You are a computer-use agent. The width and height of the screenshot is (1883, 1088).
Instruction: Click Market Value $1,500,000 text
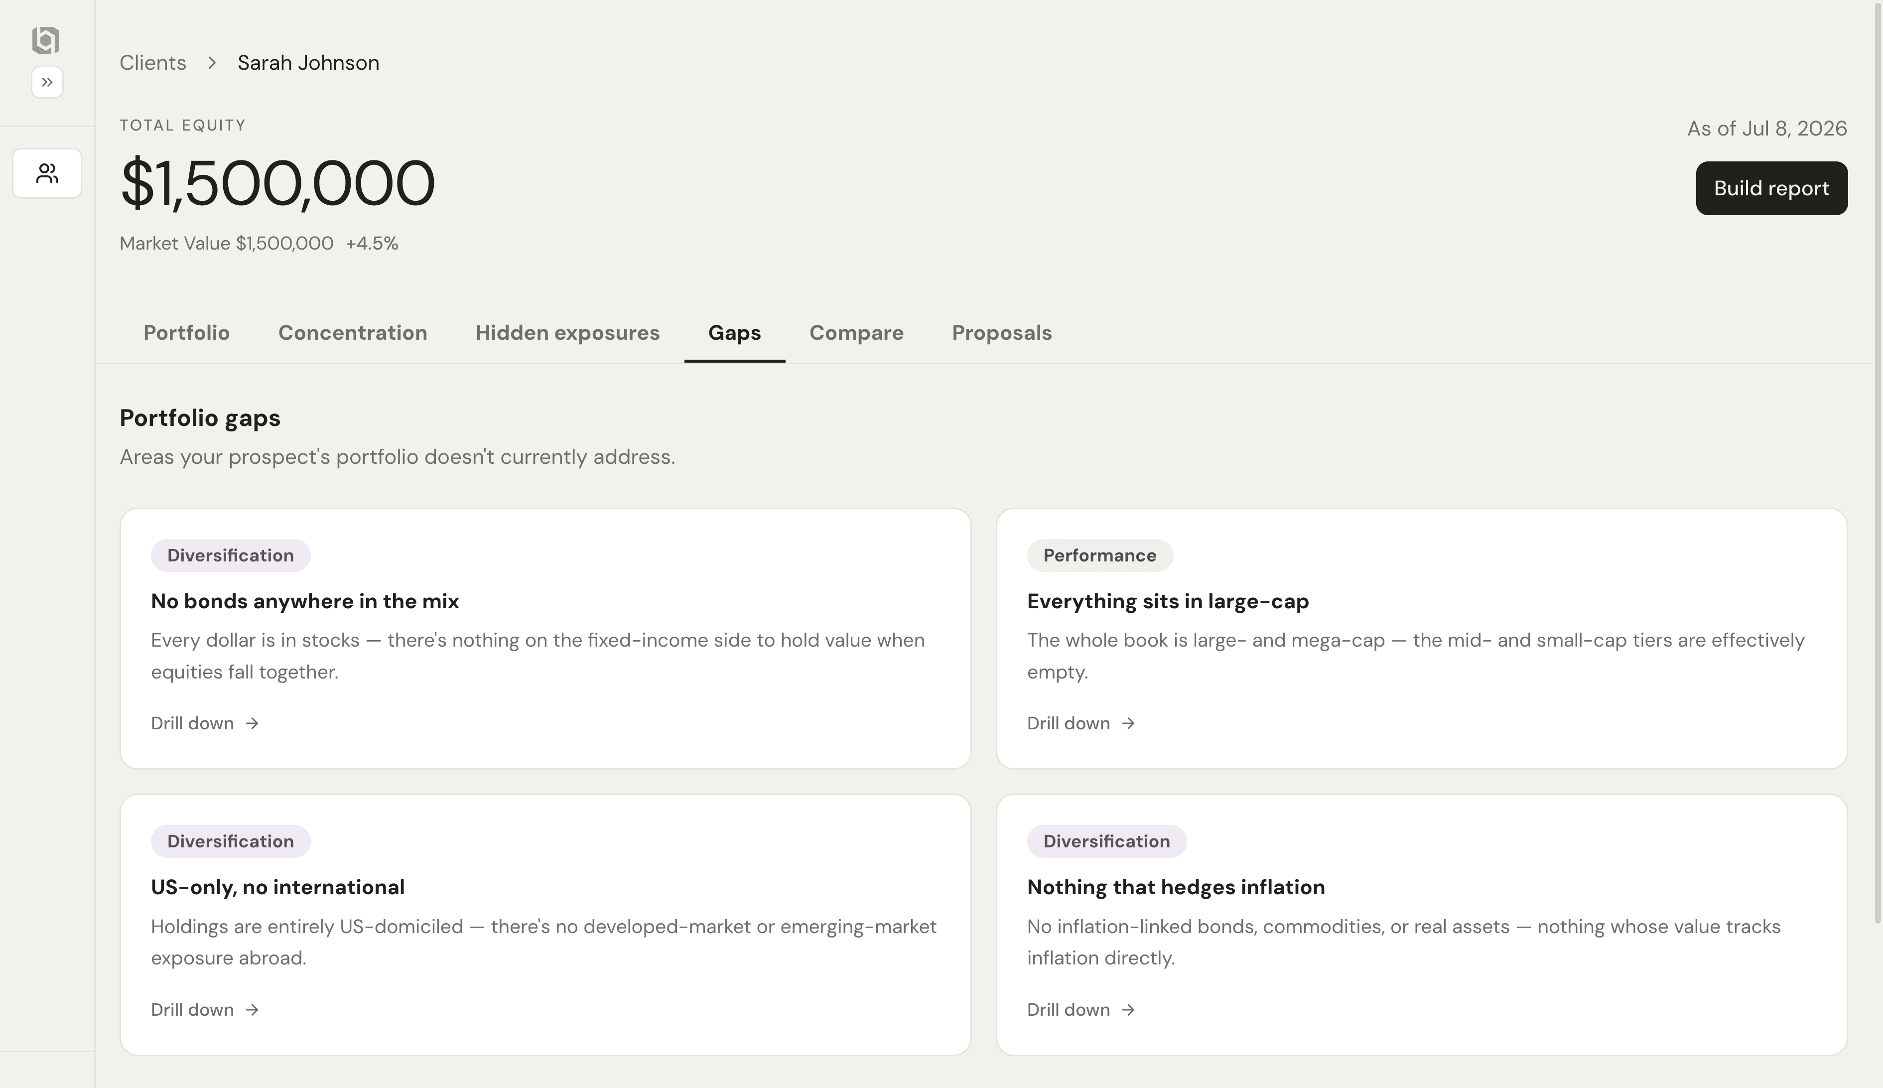tap(226, 244)
